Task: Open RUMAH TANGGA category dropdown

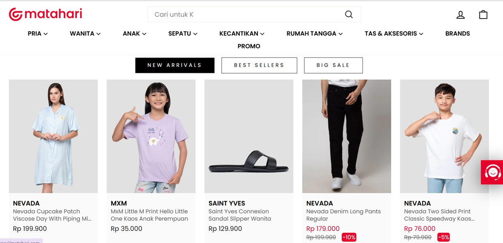Action: tap(315, 34)
